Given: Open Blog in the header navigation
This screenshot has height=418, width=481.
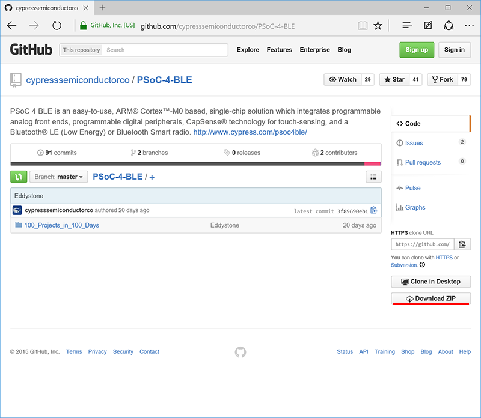Looking at the screenshot, I should (x=344, y=50).
